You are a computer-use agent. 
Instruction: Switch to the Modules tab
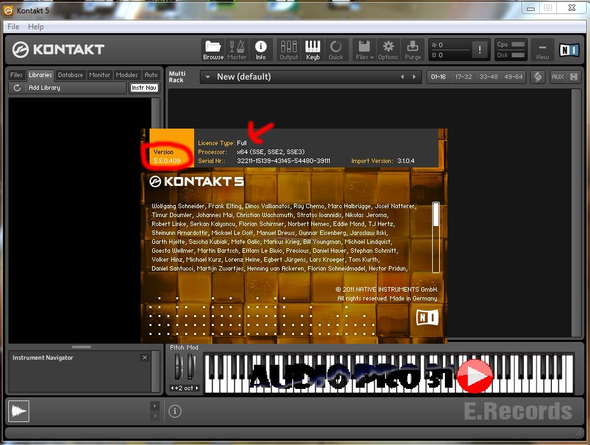[x=127, y=75]
